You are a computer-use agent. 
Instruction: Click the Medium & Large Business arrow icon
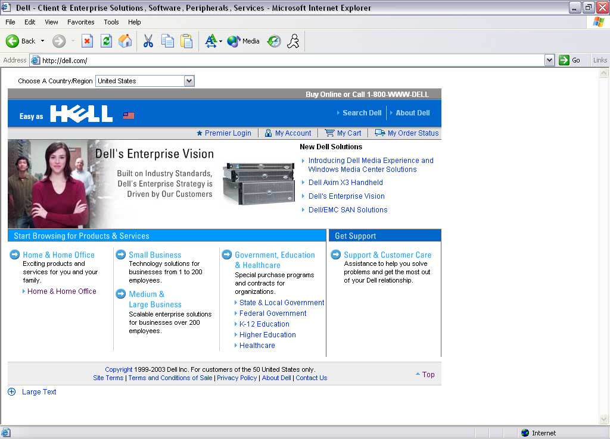[121, 294]
